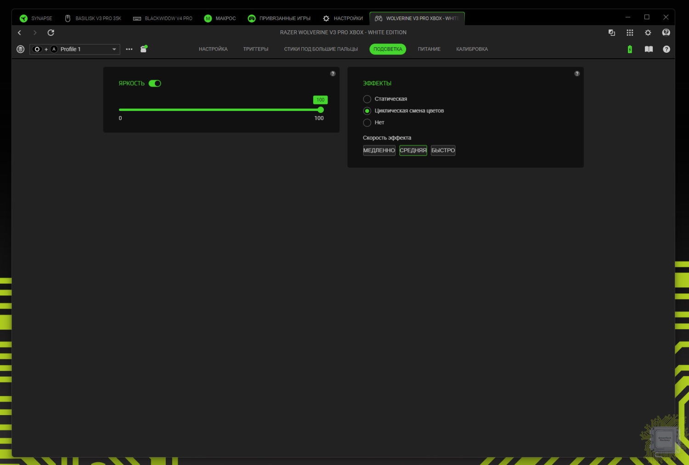Select the Нет effect radio option
The image size is (689, 465).
click(x=367, y=122)
